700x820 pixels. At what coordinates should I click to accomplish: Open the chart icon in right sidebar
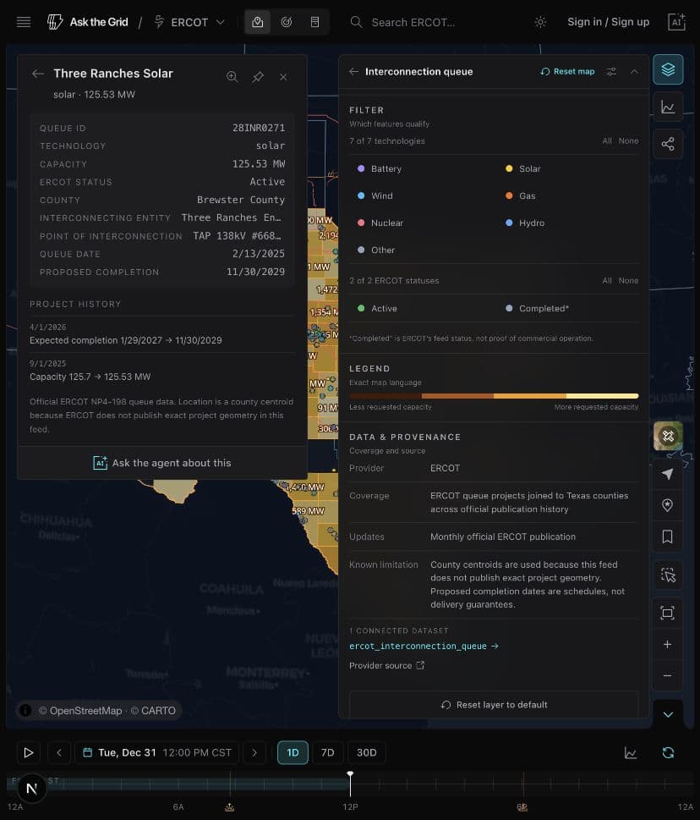[668, 107]
